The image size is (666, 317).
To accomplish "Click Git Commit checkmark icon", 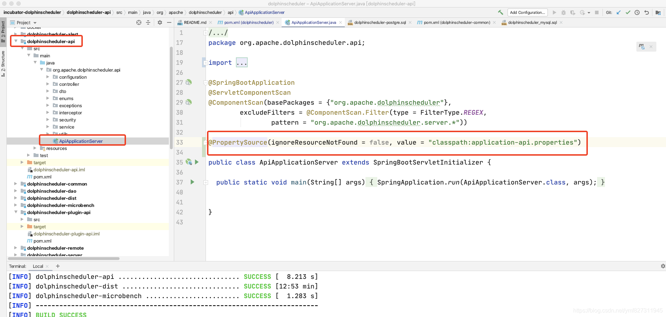I will coord(628,12).
